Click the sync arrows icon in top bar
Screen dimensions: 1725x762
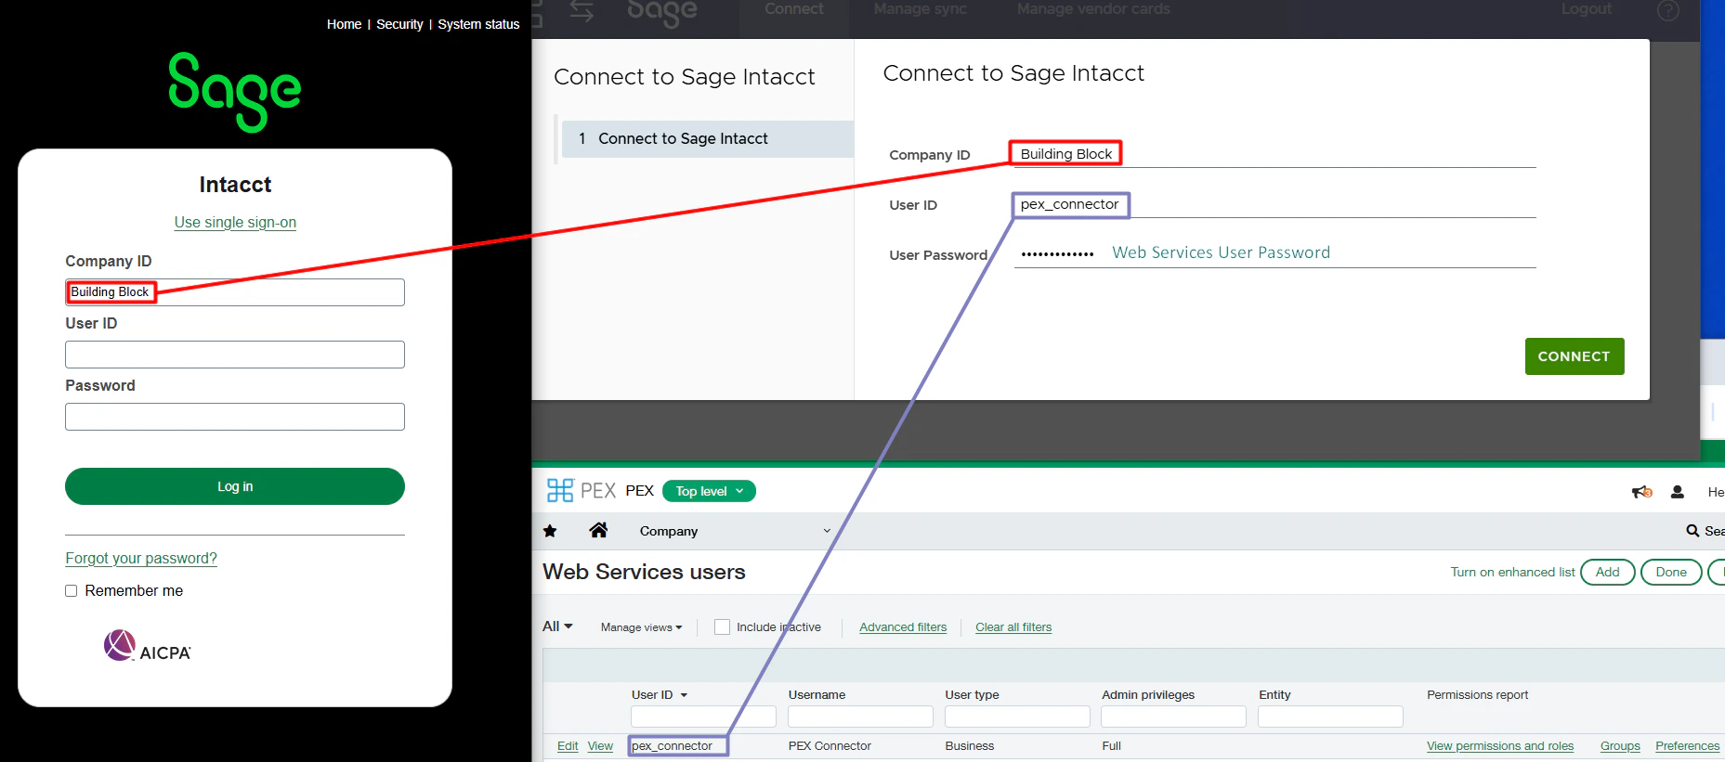coord(582,11)
